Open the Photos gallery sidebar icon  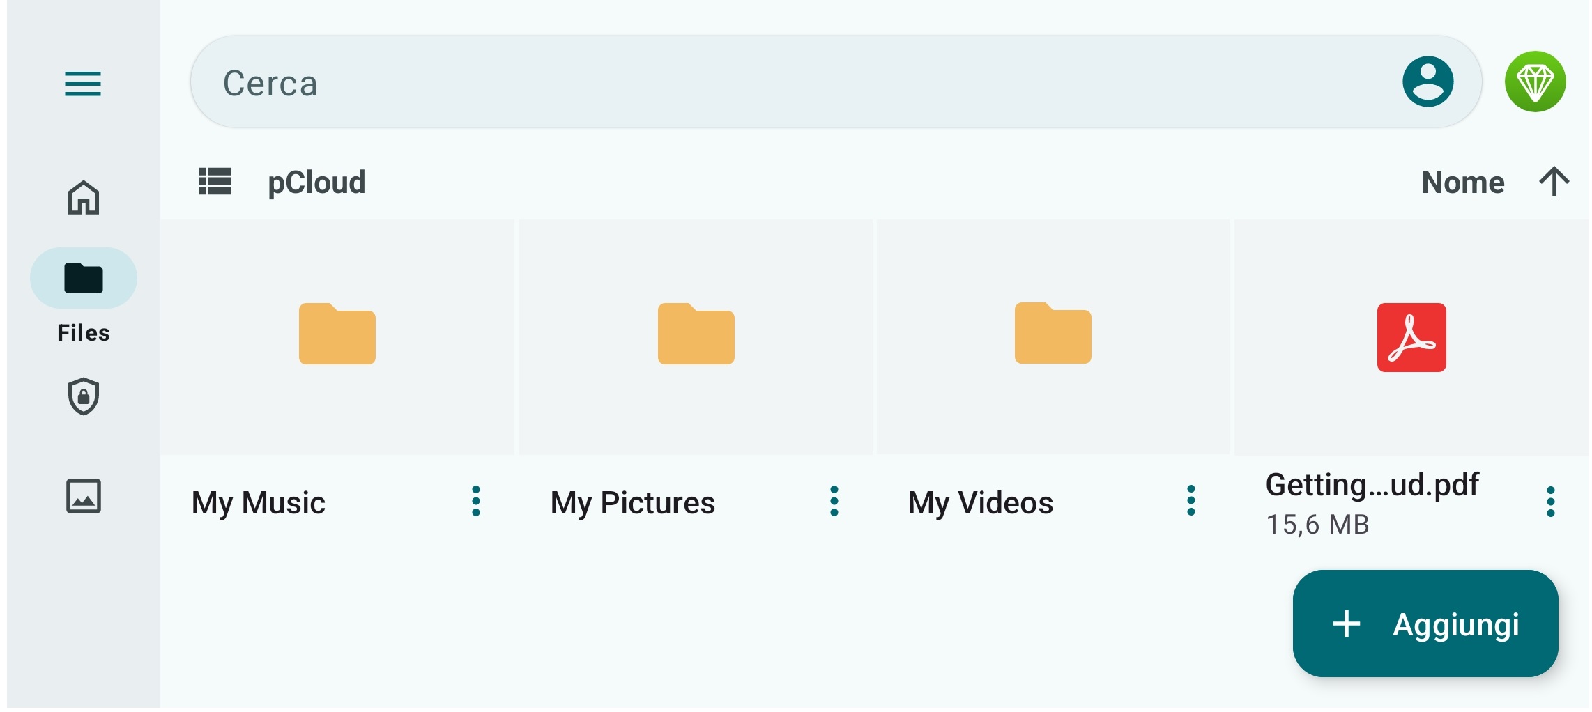point(84,496)
